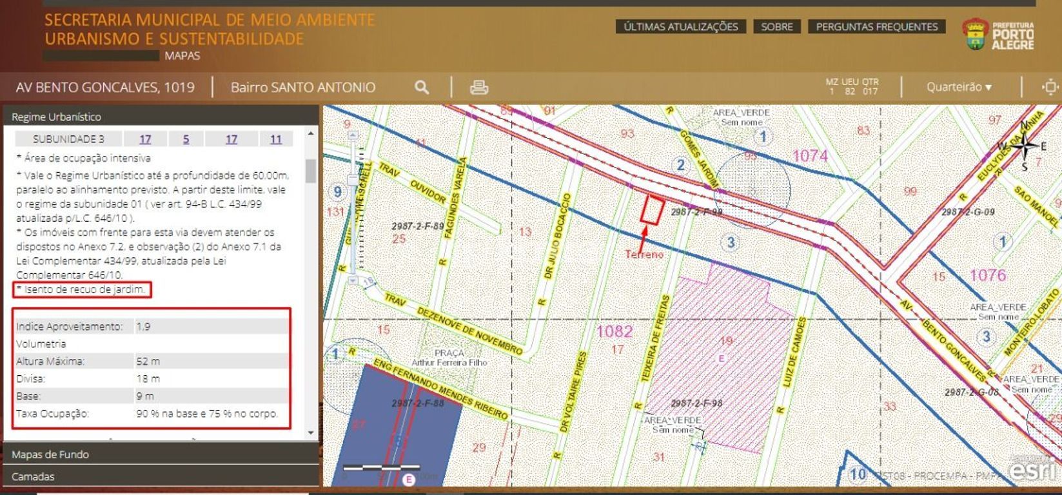Open PERGUNTAS FREQUENTES
Screen dimensions: 1062x495
point(877,26)
